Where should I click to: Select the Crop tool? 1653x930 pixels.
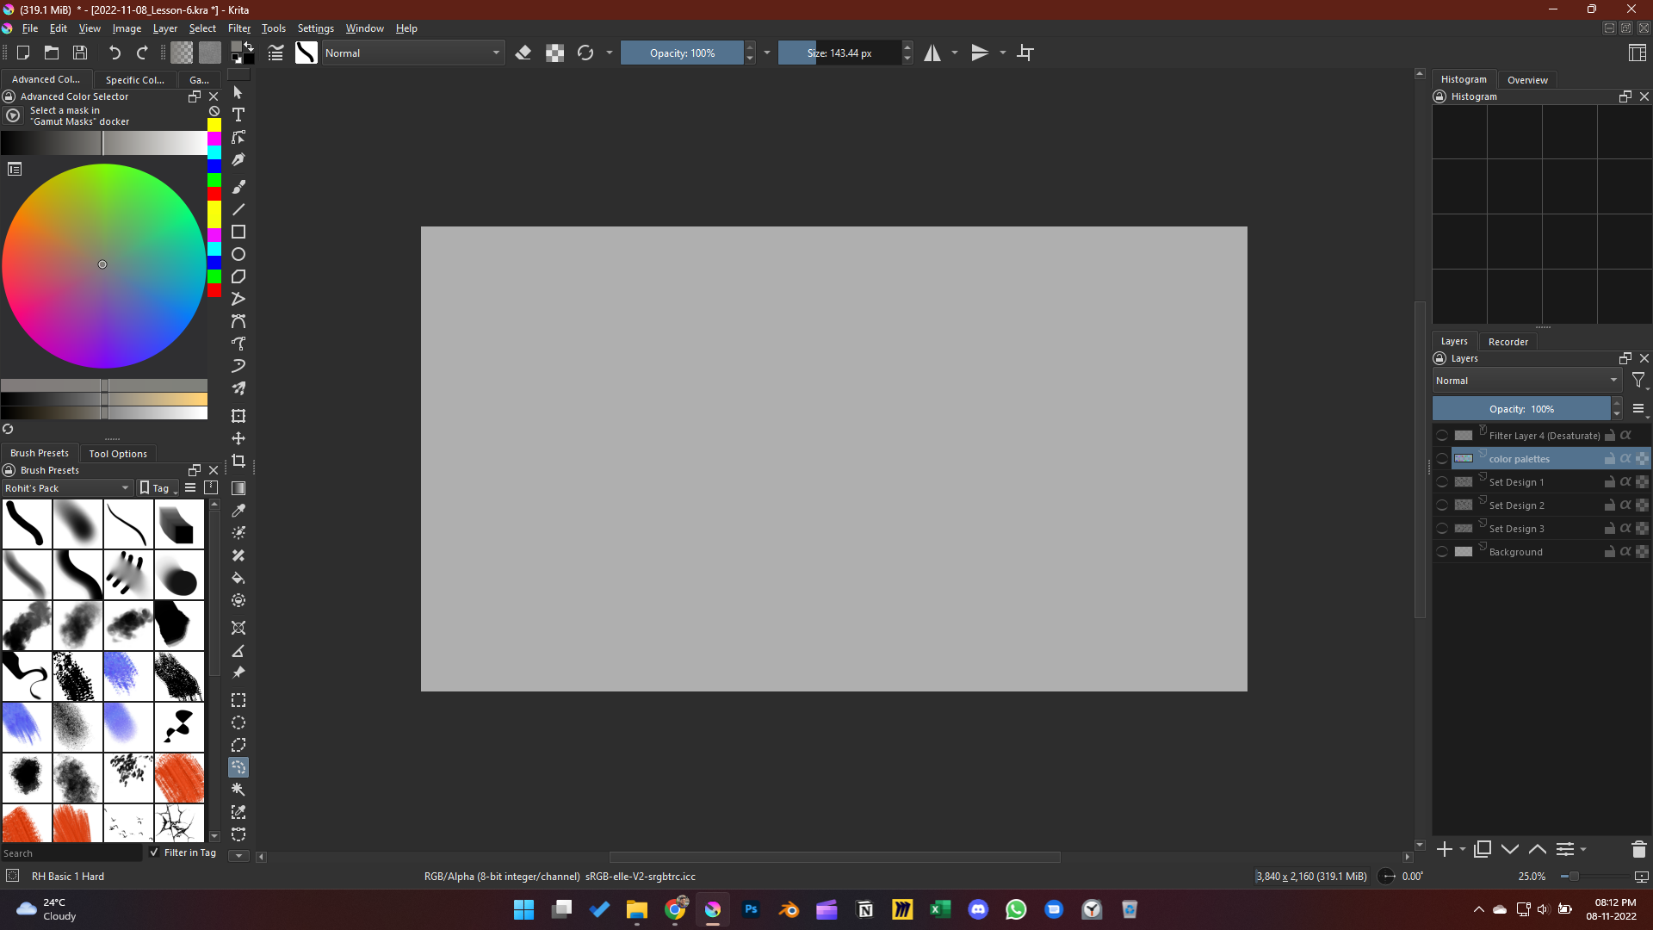coord(238,461)
